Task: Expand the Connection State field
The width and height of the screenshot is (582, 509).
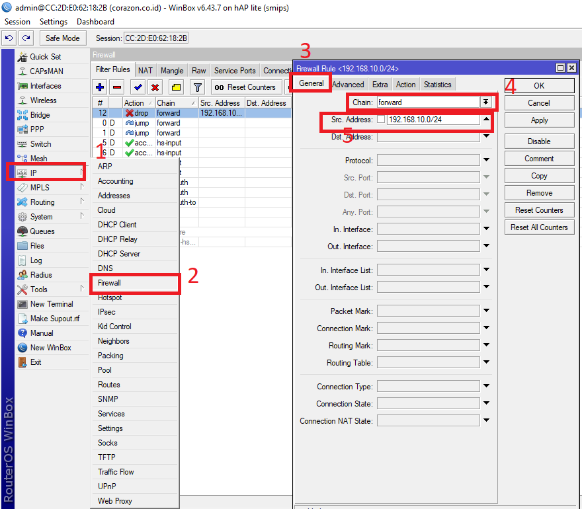Action: click(486, 403)
